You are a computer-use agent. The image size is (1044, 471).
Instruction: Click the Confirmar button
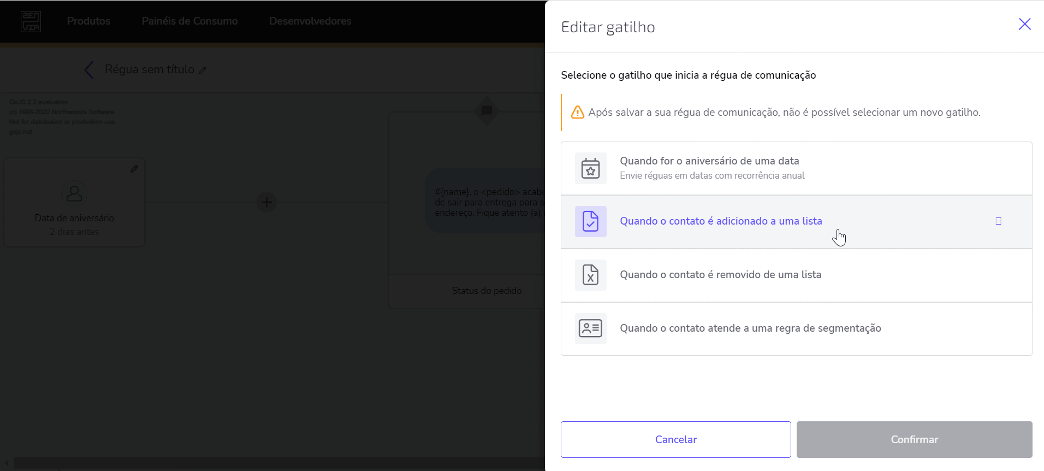914,439
